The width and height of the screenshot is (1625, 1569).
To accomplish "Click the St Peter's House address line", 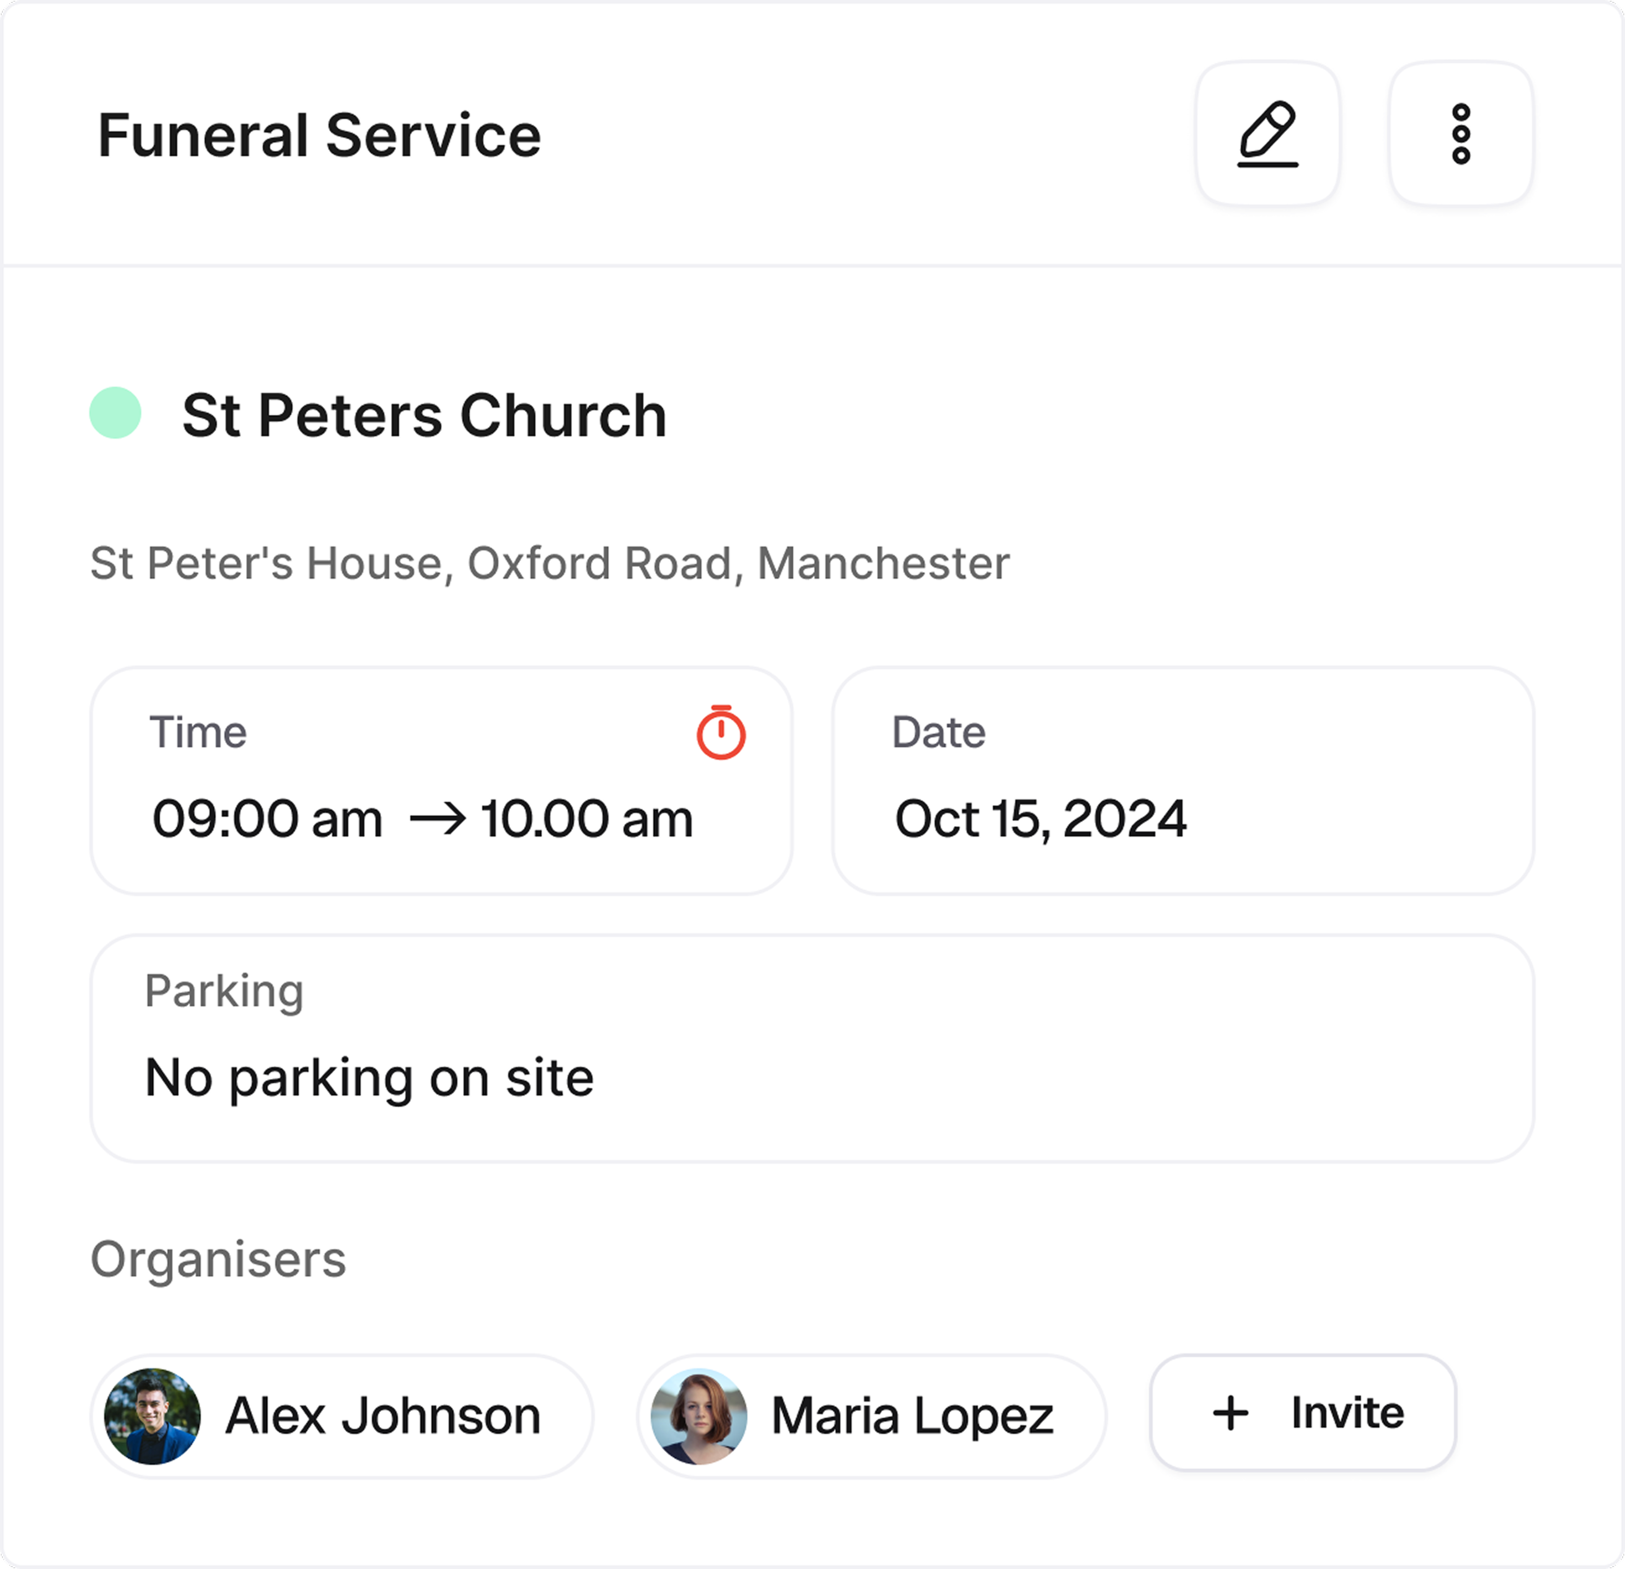I will [550, 565].
